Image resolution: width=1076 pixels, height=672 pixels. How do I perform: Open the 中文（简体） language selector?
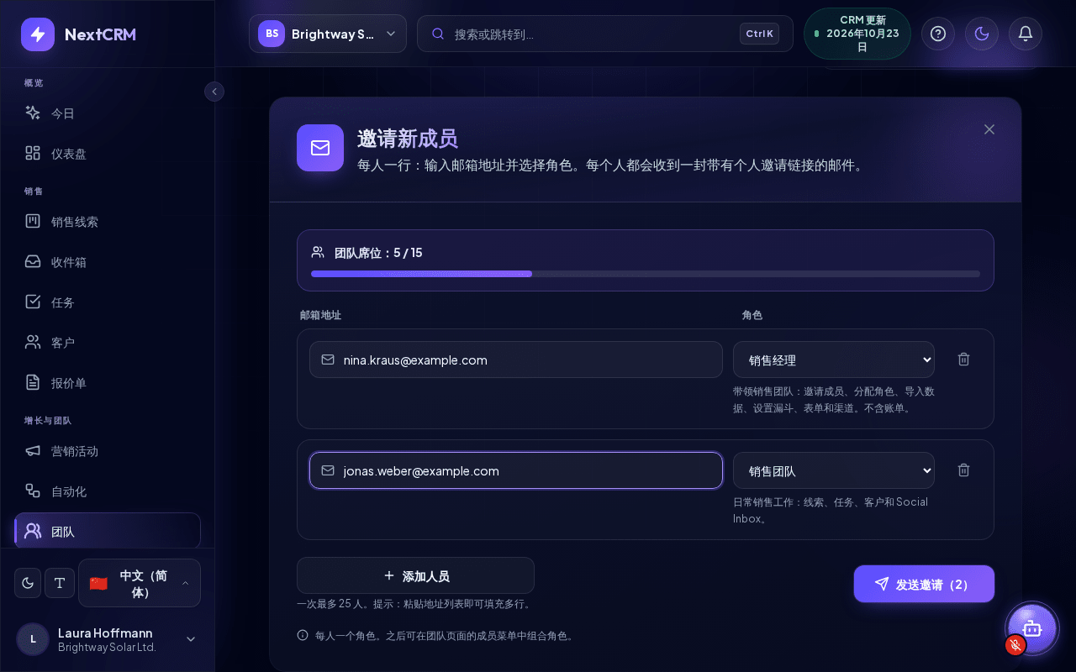[140, 583]
